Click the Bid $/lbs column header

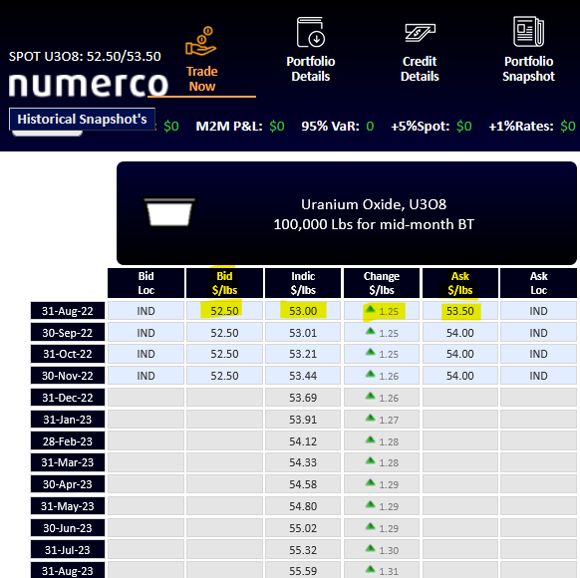point(224,283)
